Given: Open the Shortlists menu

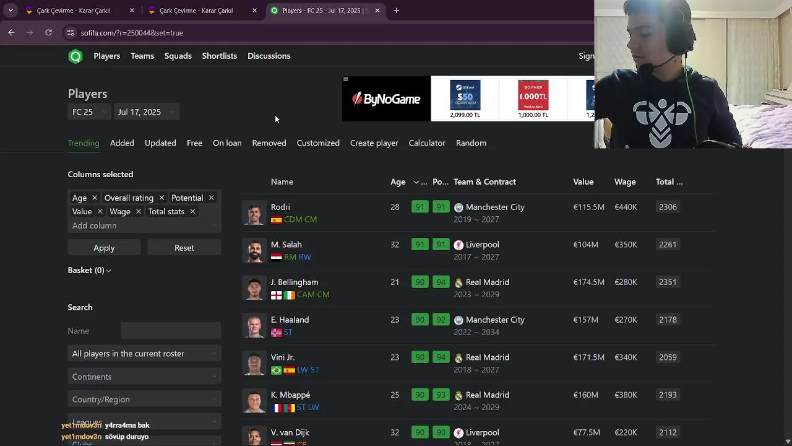Looking at the screenshot, I should tap(220, 56).
